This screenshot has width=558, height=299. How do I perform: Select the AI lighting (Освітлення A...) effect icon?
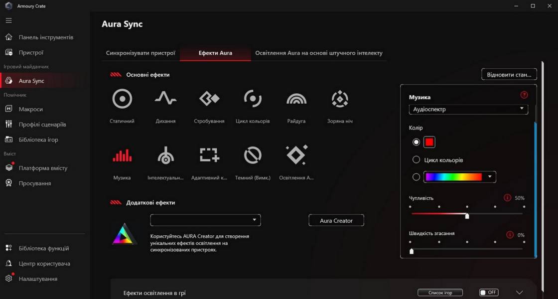pos(297,155)
